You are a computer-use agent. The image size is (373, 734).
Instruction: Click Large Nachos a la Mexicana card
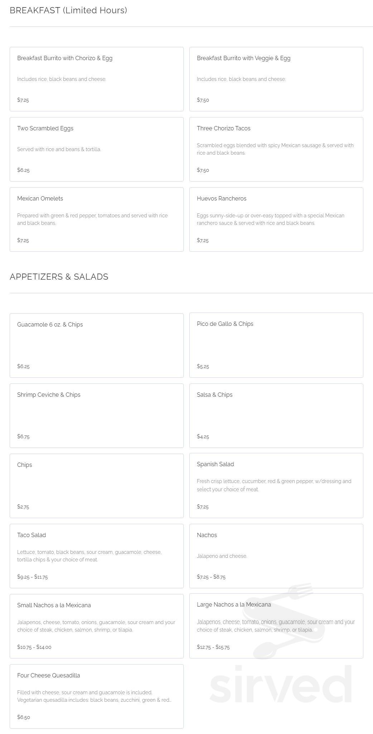click(276, 626)
